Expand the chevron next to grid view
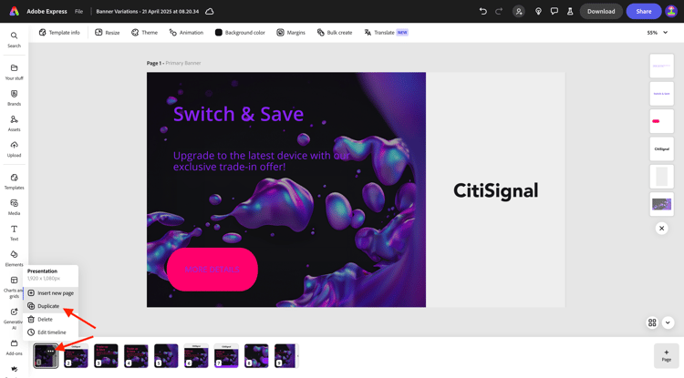 tap(668, 322)
